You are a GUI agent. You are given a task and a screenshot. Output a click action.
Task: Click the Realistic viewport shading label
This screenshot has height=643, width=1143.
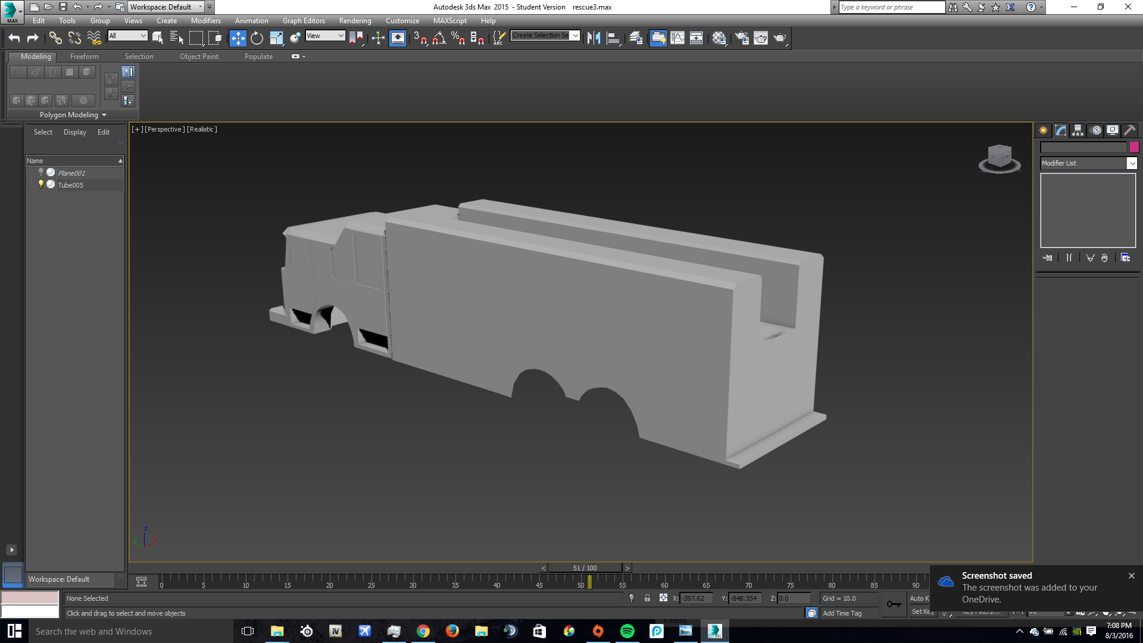click(x=202, y=129)
